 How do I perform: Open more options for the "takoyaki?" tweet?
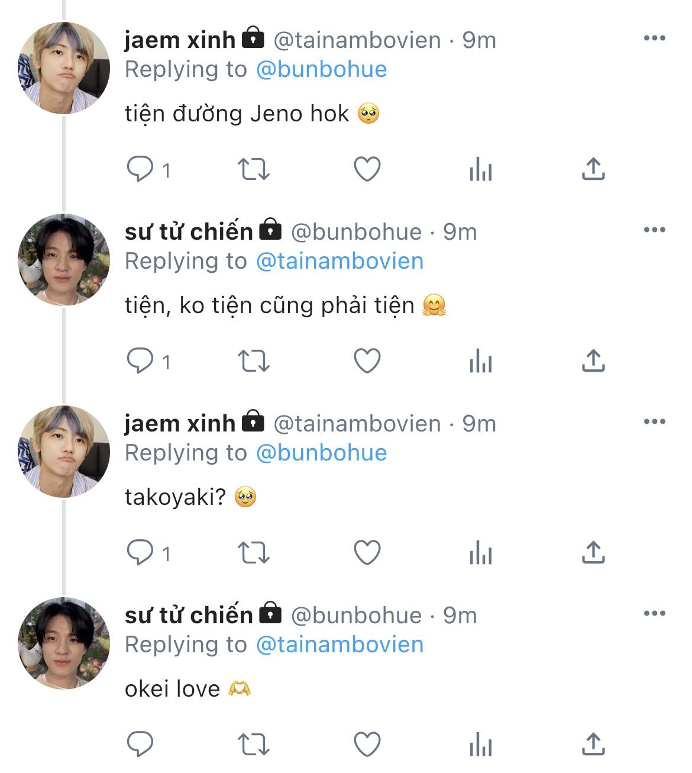click(654, 422)
